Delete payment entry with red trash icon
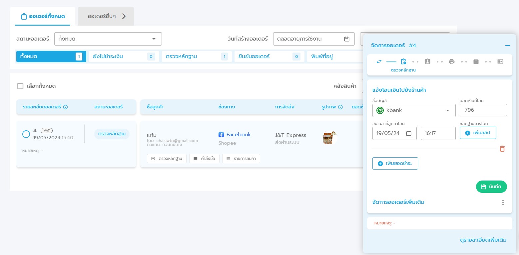The height and width of the screenshot is (255, 519). [x=502, y=149]
